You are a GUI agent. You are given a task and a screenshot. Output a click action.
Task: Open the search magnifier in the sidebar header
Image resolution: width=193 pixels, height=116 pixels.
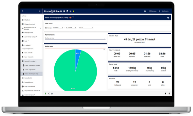pos(22,11)
